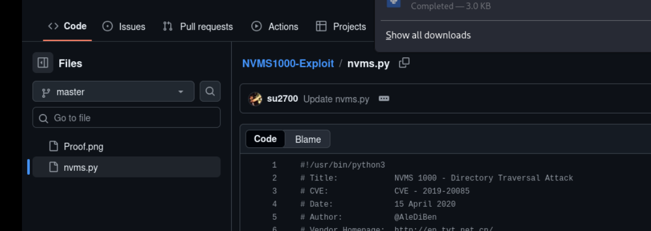Switch to Blame view
The width and height of the screenshot is (651, 231).
coord(308,139)
